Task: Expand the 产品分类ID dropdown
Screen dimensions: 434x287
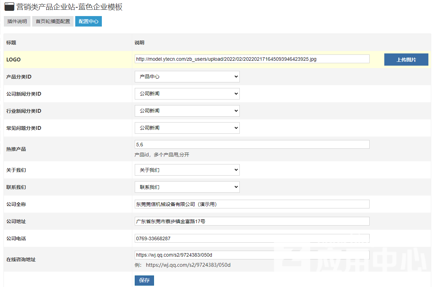Action: [x=187, y=76]
